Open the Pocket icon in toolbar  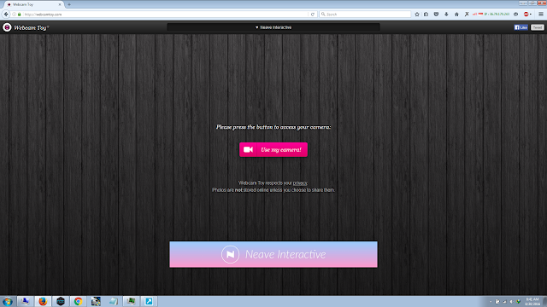click(436, 14)
